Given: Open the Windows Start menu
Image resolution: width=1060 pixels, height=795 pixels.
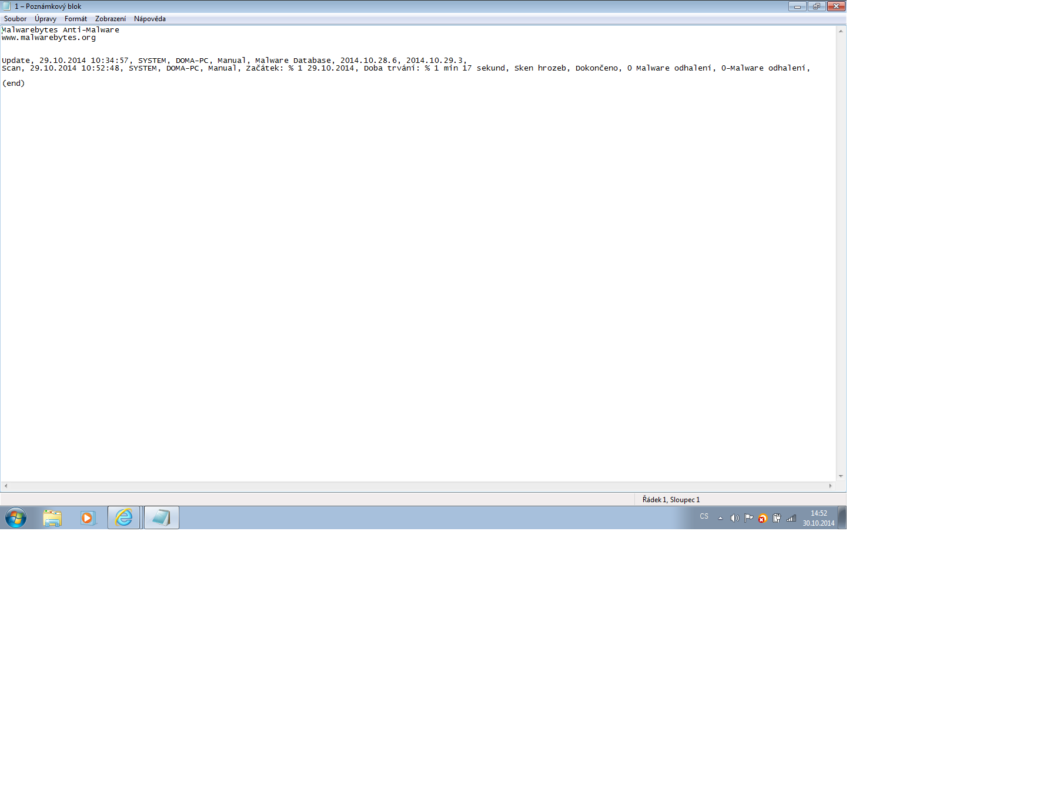Looking at the screenshot, I should pyautogui.click(x=16, y=518).
